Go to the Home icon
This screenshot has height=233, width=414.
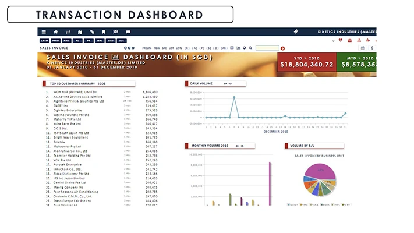coord(56,31)
